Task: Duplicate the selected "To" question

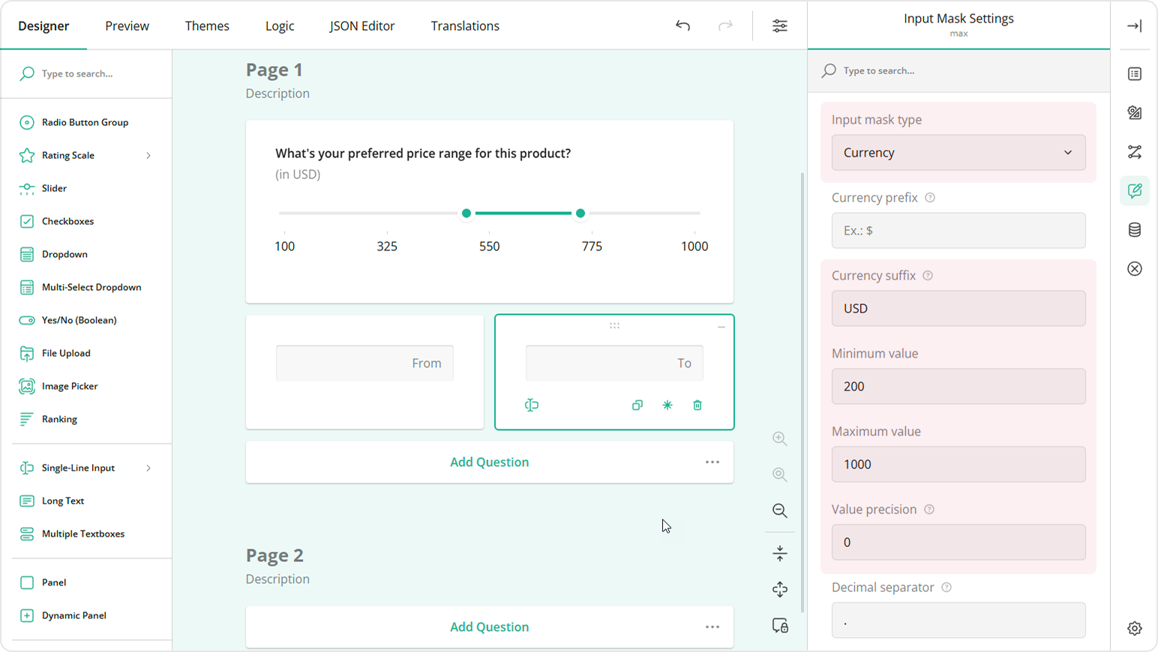Action: pyautogui.click(x=637, y=405)
